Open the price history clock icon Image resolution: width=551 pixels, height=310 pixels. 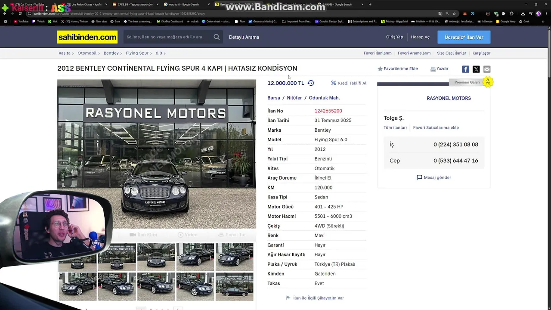point(311,83)
